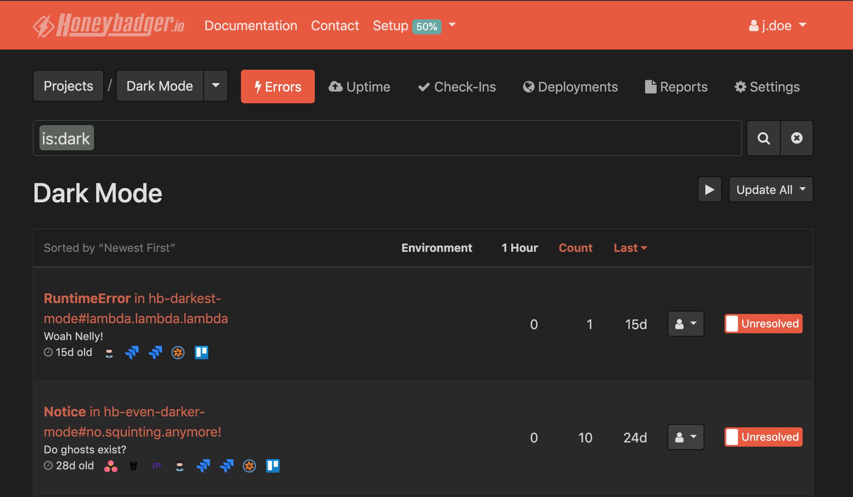Click Jira icon next to GitHub in Notice row
The image size is (853, 497).
point(203,466)
